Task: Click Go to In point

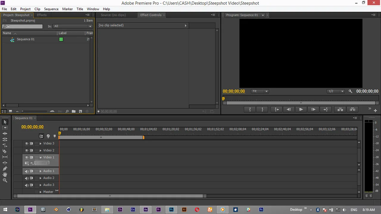Action: [x=277, y=109]
